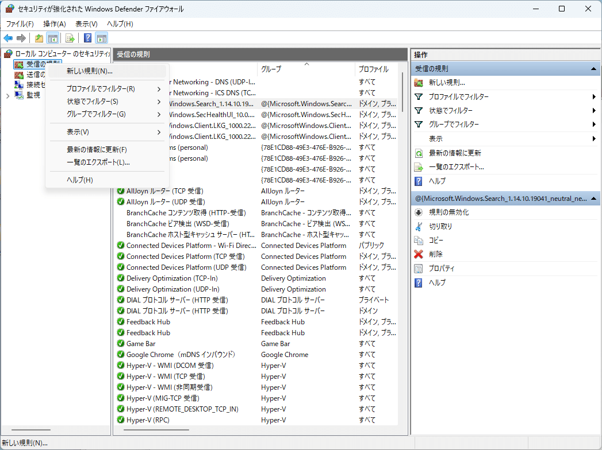Click the rule list horizontal scrollbar thumb
This screenshot has width=602, height=450.
(x=156, y=430)
